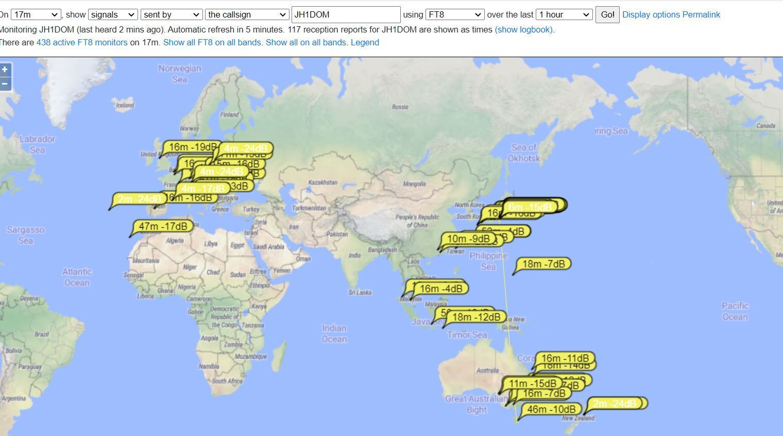The width and height of the screenshot is (783, 436).
Task: Click 'Show all FT8 on all bands'
Action: pos(212,42)
